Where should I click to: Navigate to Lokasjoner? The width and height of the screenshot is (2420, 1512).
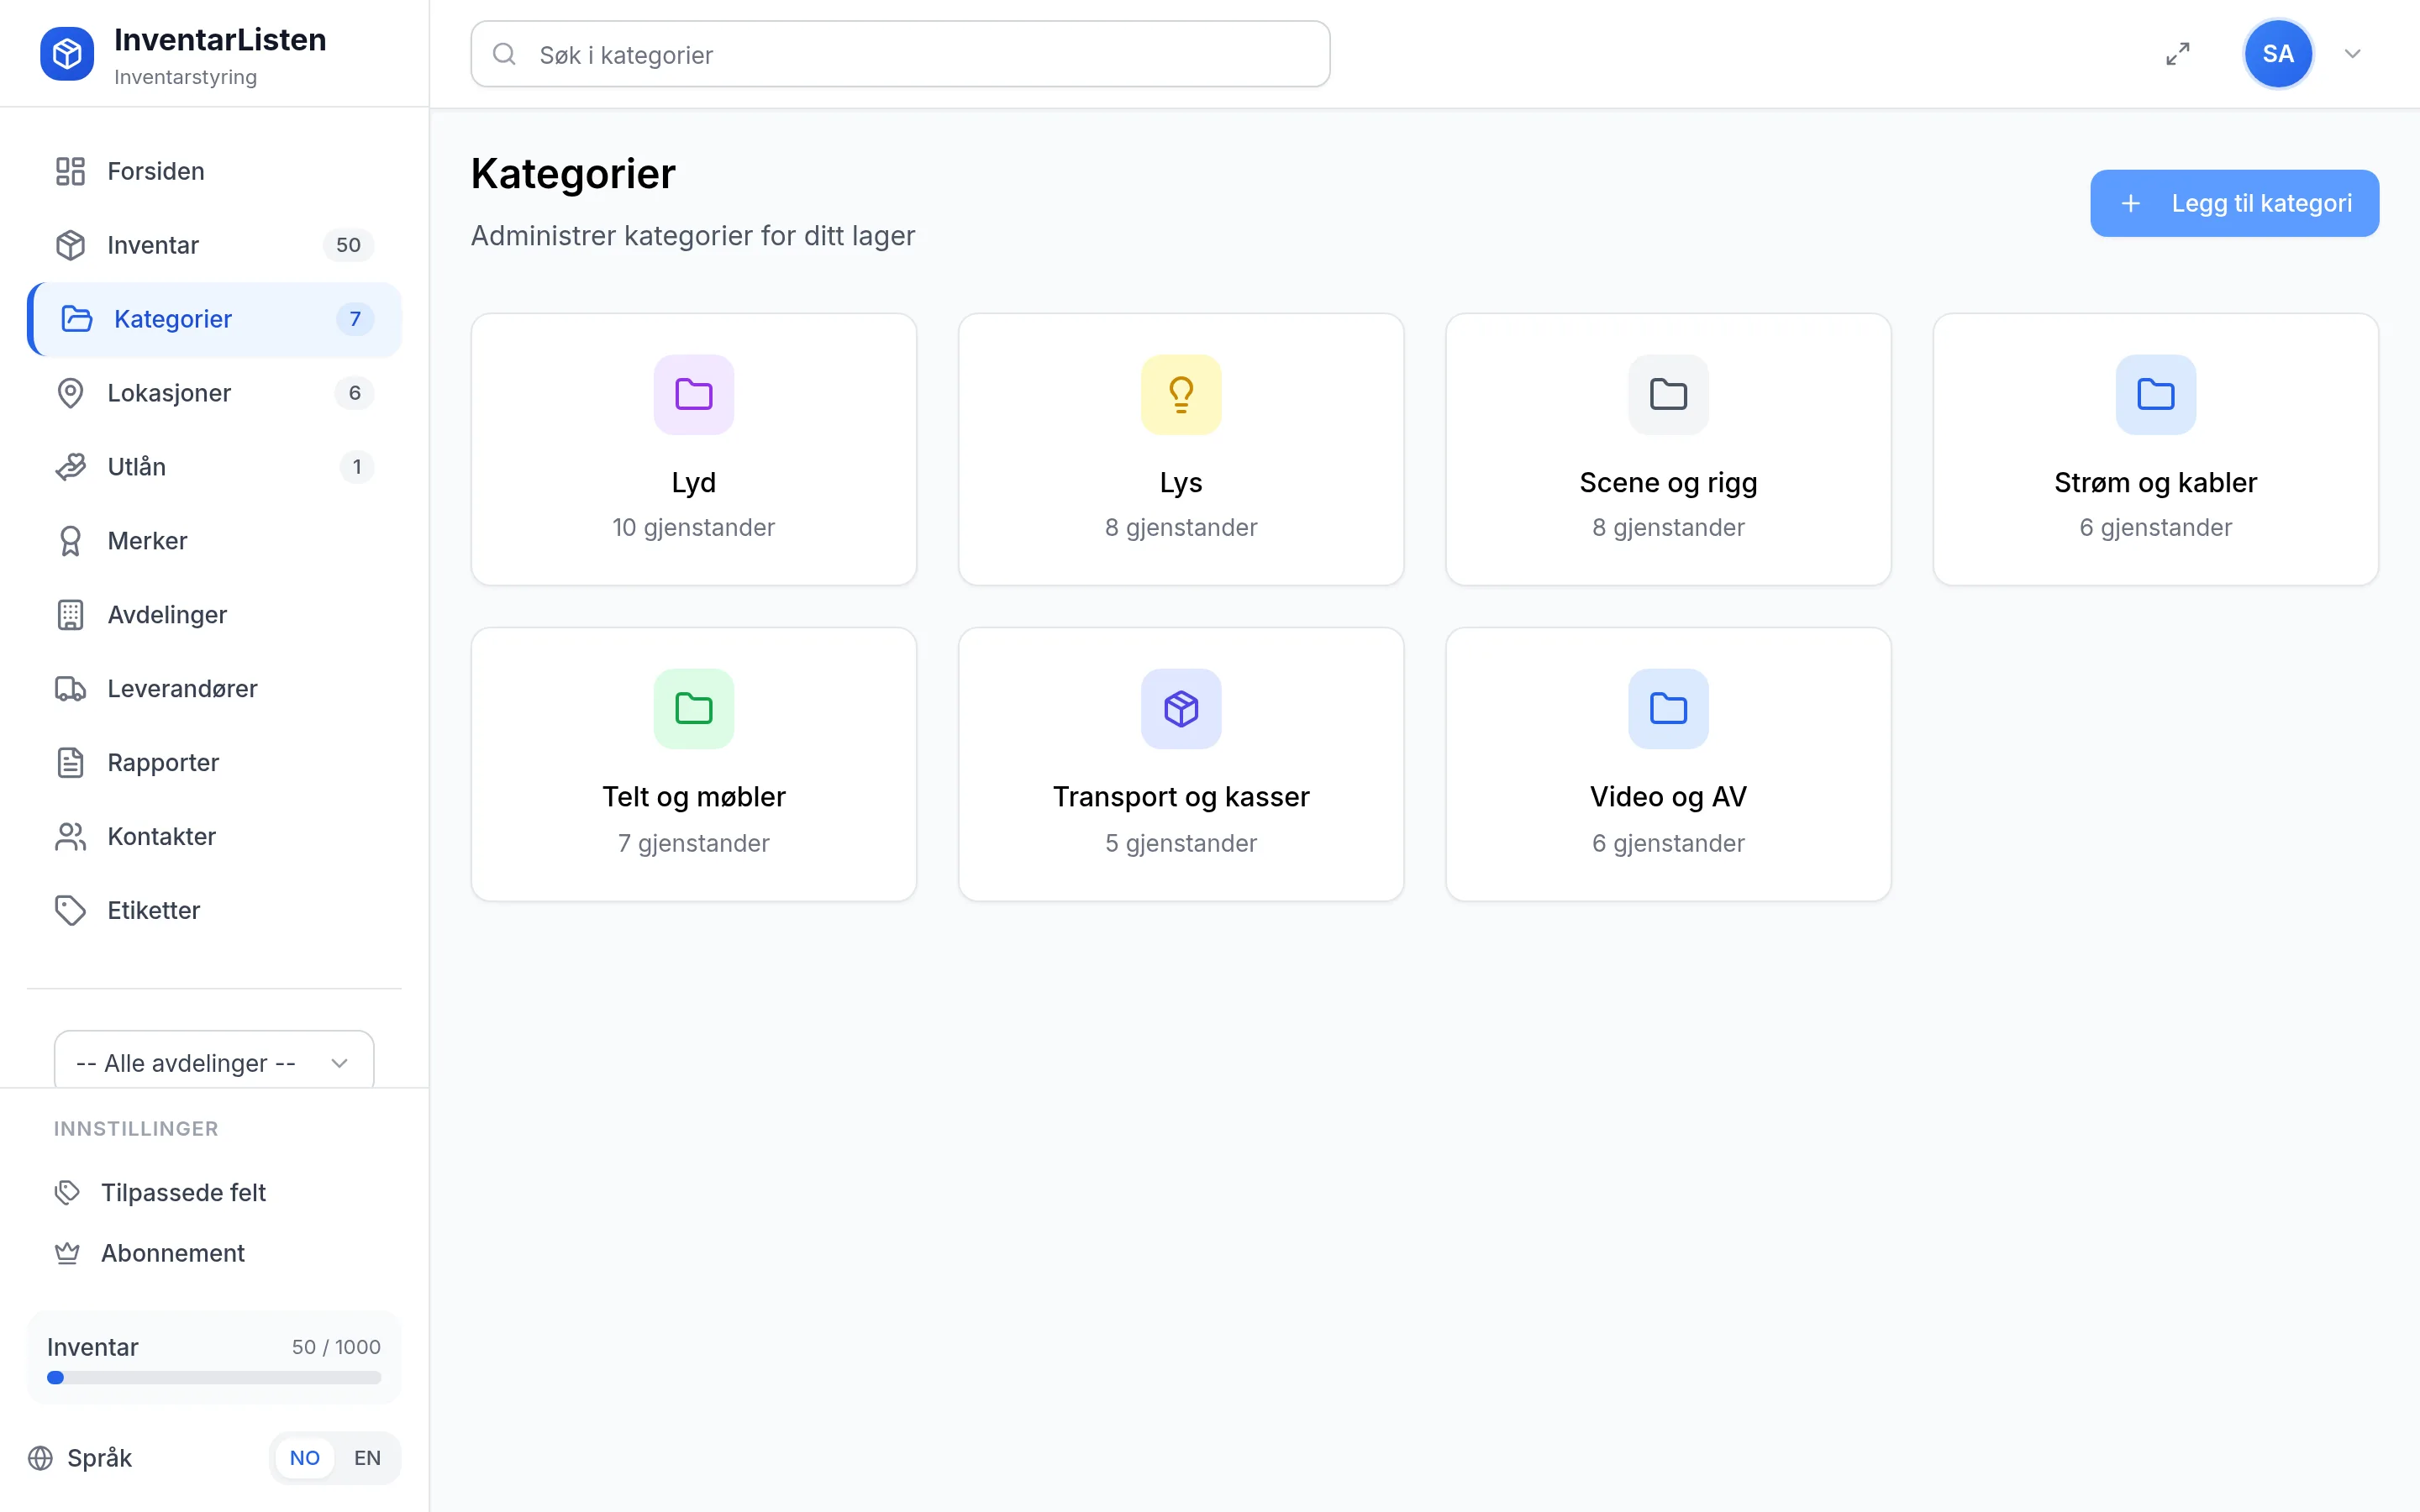(214, 393)
